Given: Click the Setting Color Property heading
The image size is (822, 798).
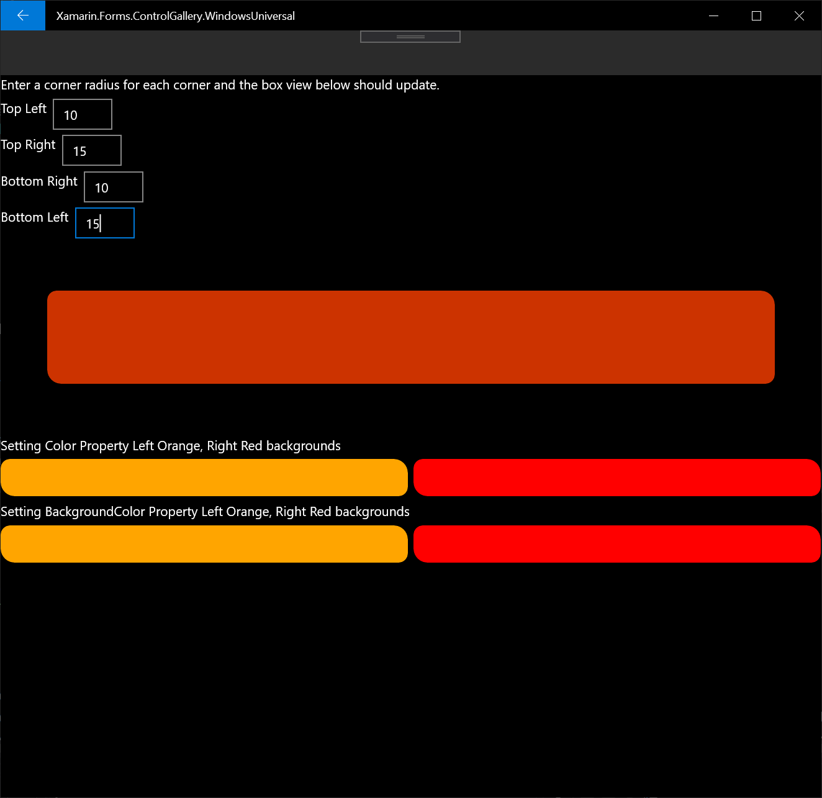Looking at the screenshot, I should (171, 445).
